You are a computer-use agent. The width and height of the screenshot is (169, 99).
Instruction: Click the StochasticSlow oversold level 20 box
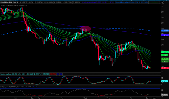click(61, 74)
